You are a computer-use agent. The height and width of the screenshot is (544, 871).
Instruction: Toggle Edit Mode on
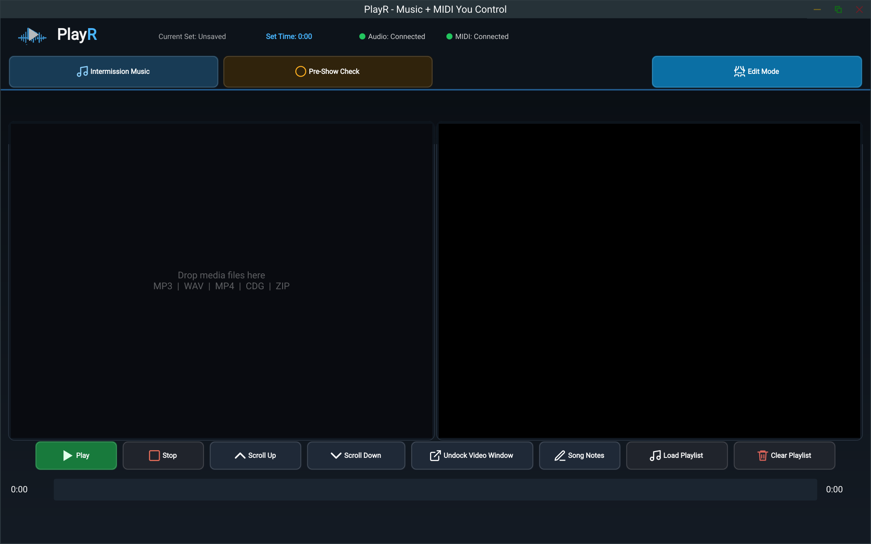(x=757, y=72)
